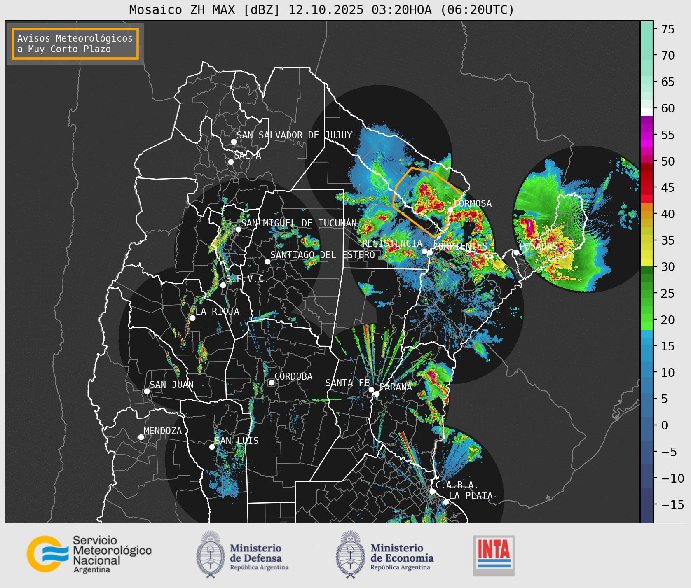Click the SANTIAGO DEL ESTERO label
Screen dimensions: 691x588
[323, 255]
